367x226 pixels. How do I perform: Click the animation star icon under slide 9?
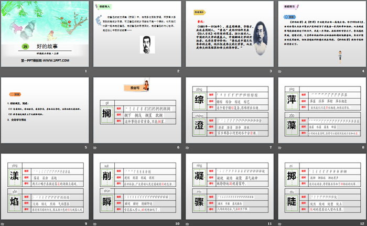pos(4,223)
